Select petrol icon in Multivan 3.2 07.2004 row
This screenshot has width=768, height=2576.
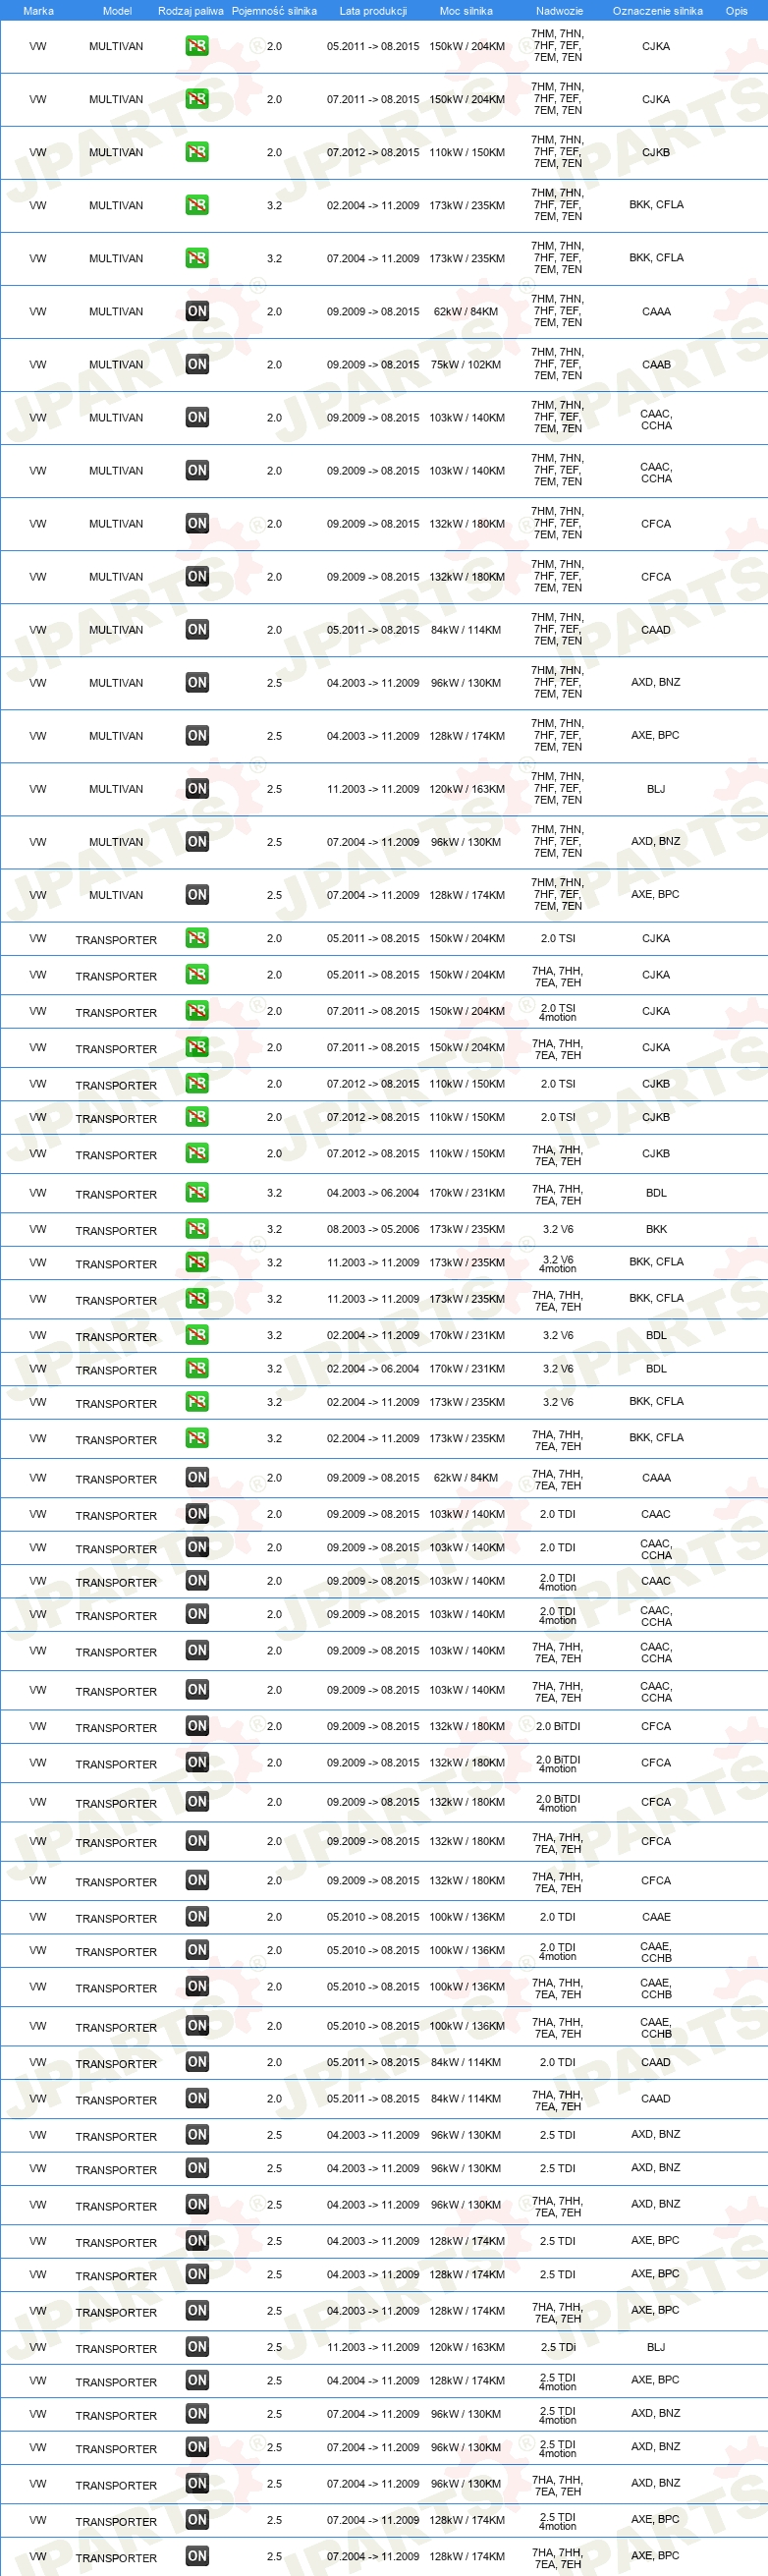pos(197,258)
